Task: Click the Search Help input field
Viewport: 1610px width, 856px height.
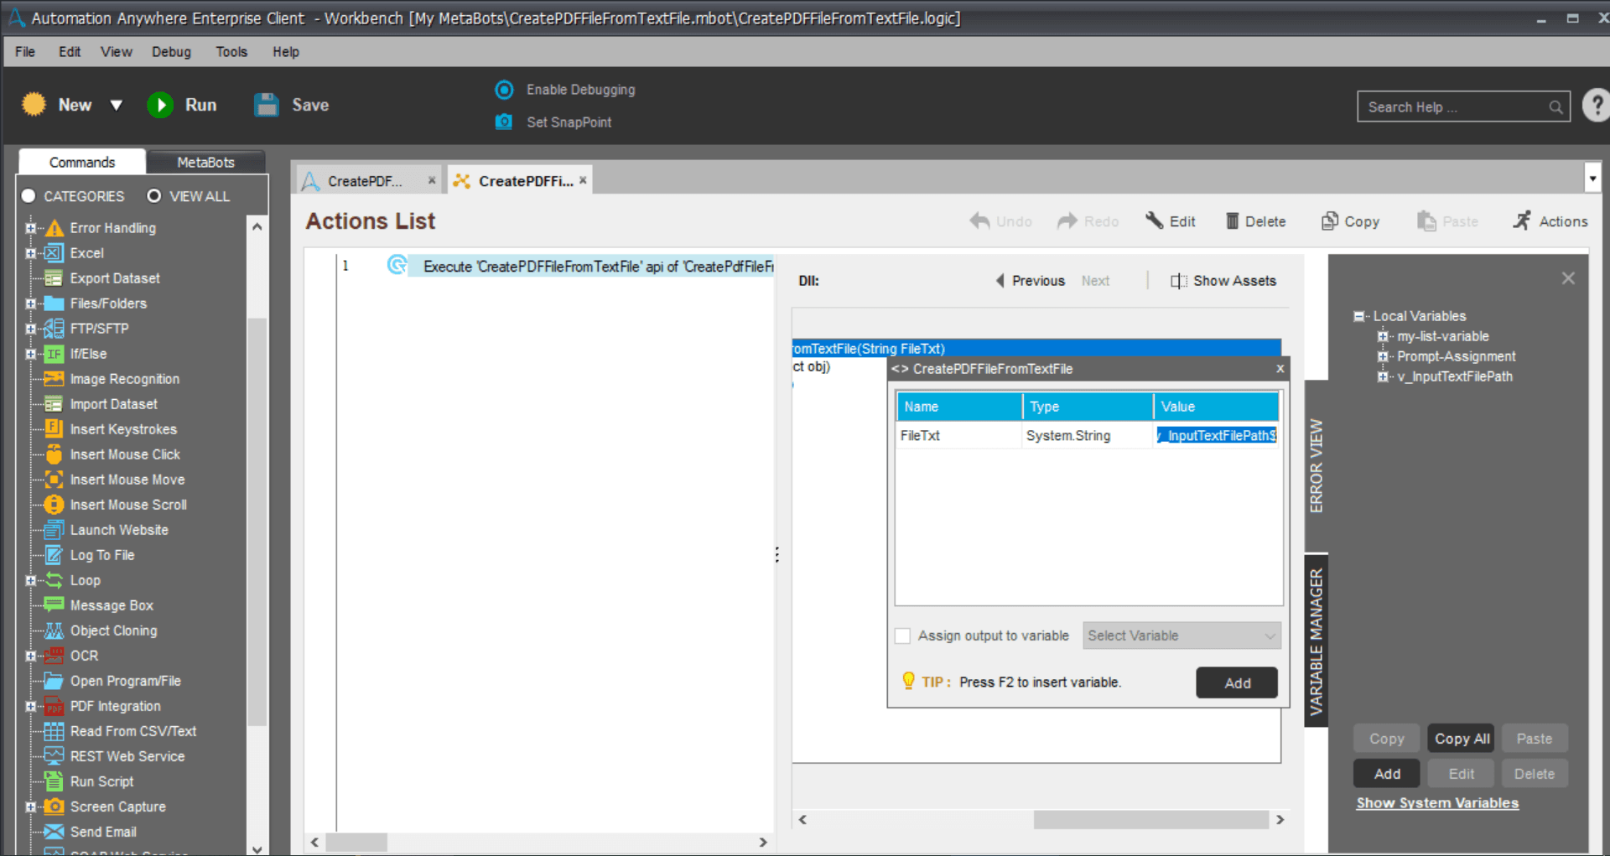Action: (1456, 107)
